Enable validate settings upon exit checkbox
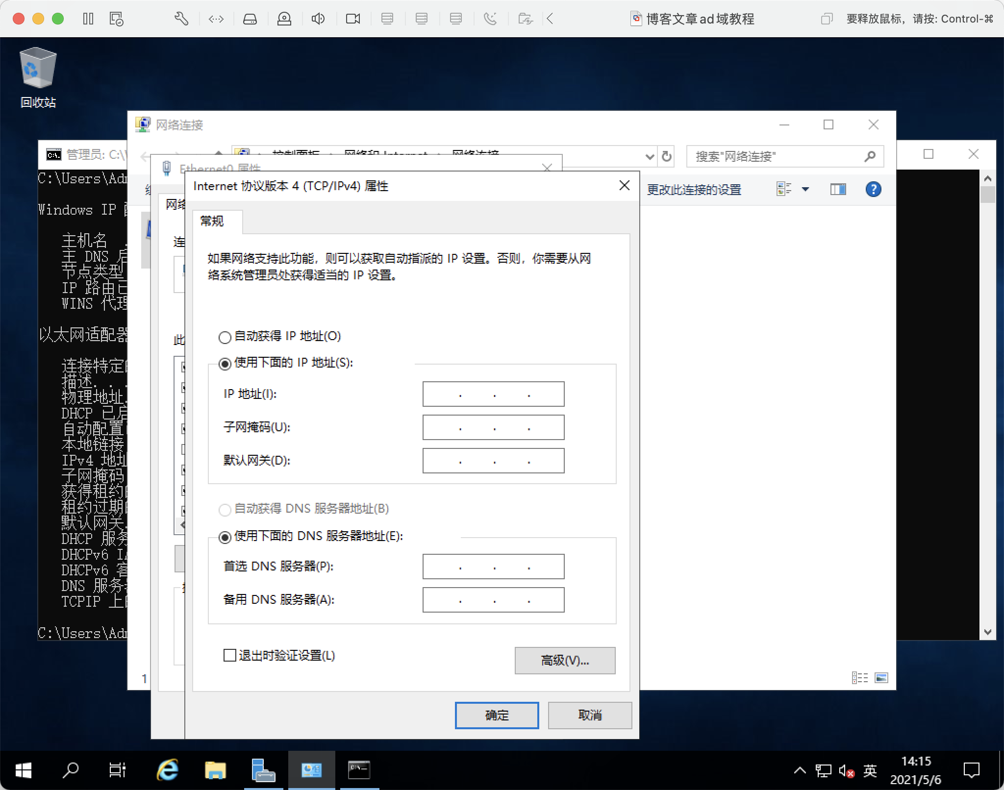Viewport: 1004px width, 790px height. (x=229, y=655)
